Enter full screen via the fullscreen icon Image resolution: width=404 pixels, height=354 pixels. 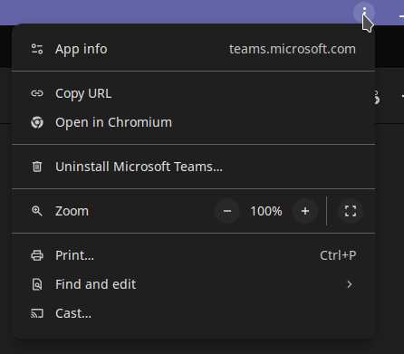point(351,211)
